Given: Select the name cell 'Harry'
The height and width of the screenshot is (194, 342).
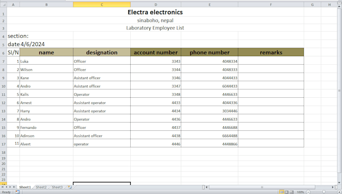Looking at the screenshot, I should (46, 110).
